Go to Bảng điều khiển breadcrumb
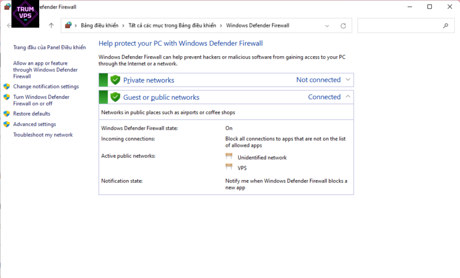Image resolution: width=460 pixels, height=278 pixels. pyautogui.click(x=99, y=25)
